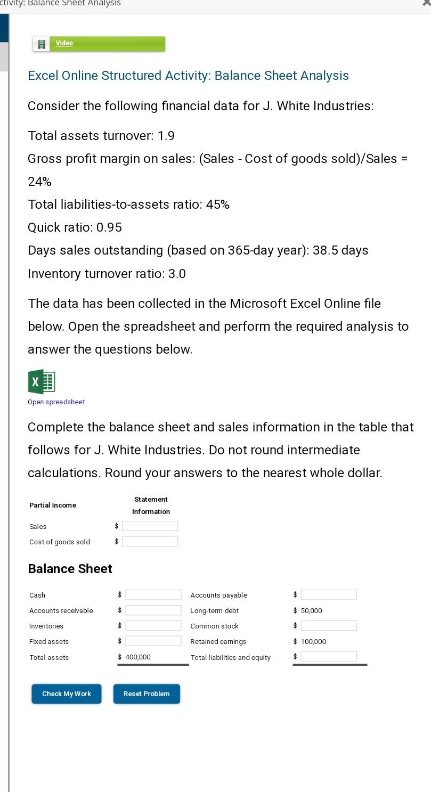Open the Video tutorial link

point(63,43)
